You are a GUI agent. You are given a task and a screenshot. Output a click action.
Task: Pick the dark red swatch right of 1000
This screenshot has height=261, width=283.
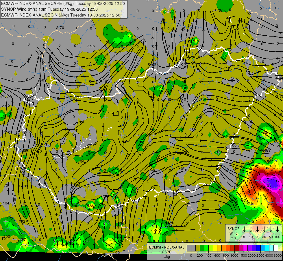point(237,248)
